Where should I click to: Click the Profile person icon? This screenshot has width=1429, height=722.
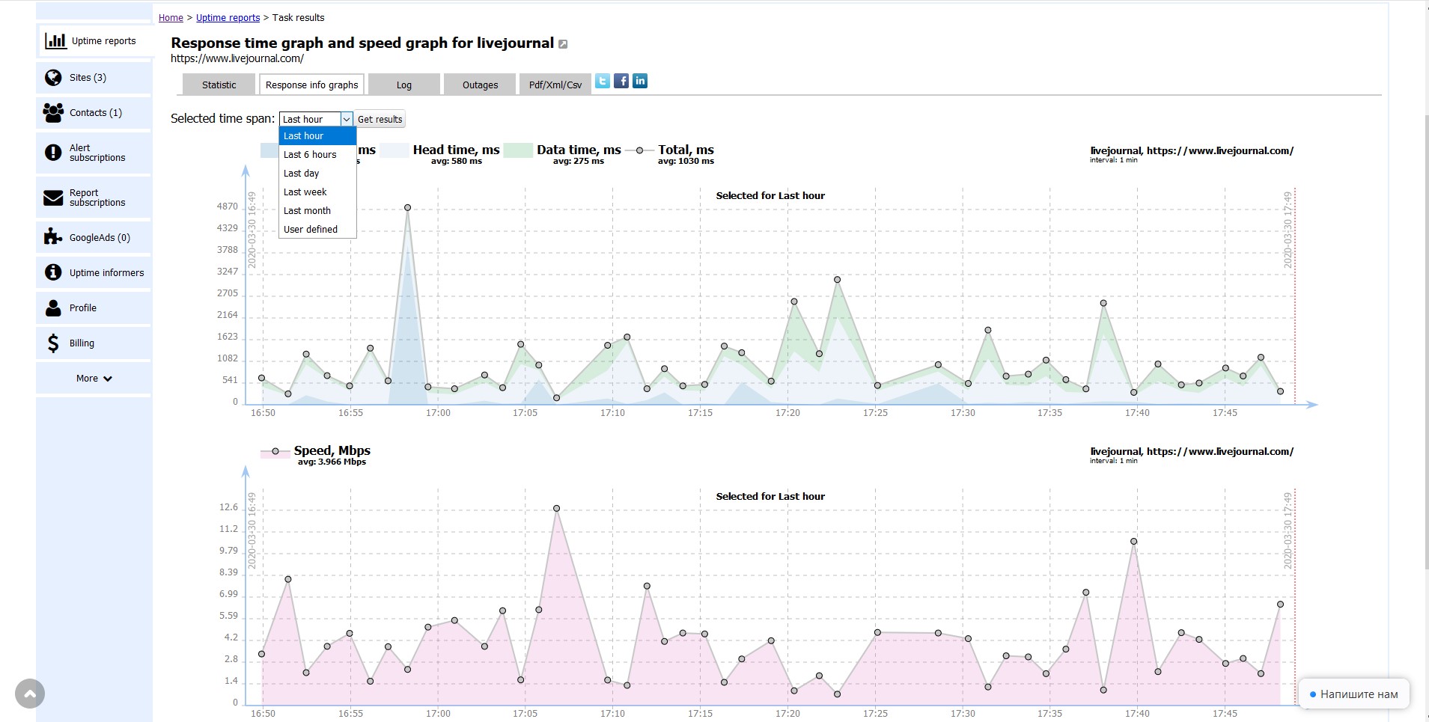click(x=53, y=308)
